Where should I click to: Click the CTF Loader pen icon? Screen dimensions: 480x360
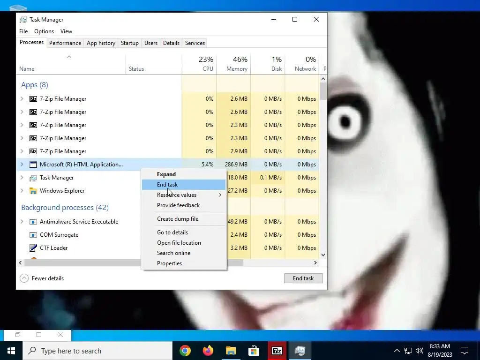(33, 248)
